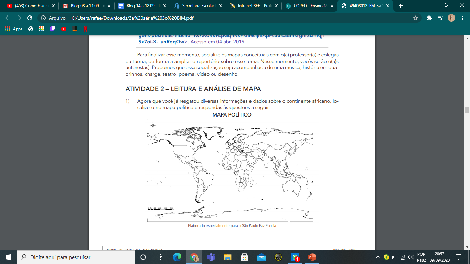Image resolution: width=470 pixels, height=264 pixels.
Task: Open the Twitch bookmark
Action: point(52,29)
